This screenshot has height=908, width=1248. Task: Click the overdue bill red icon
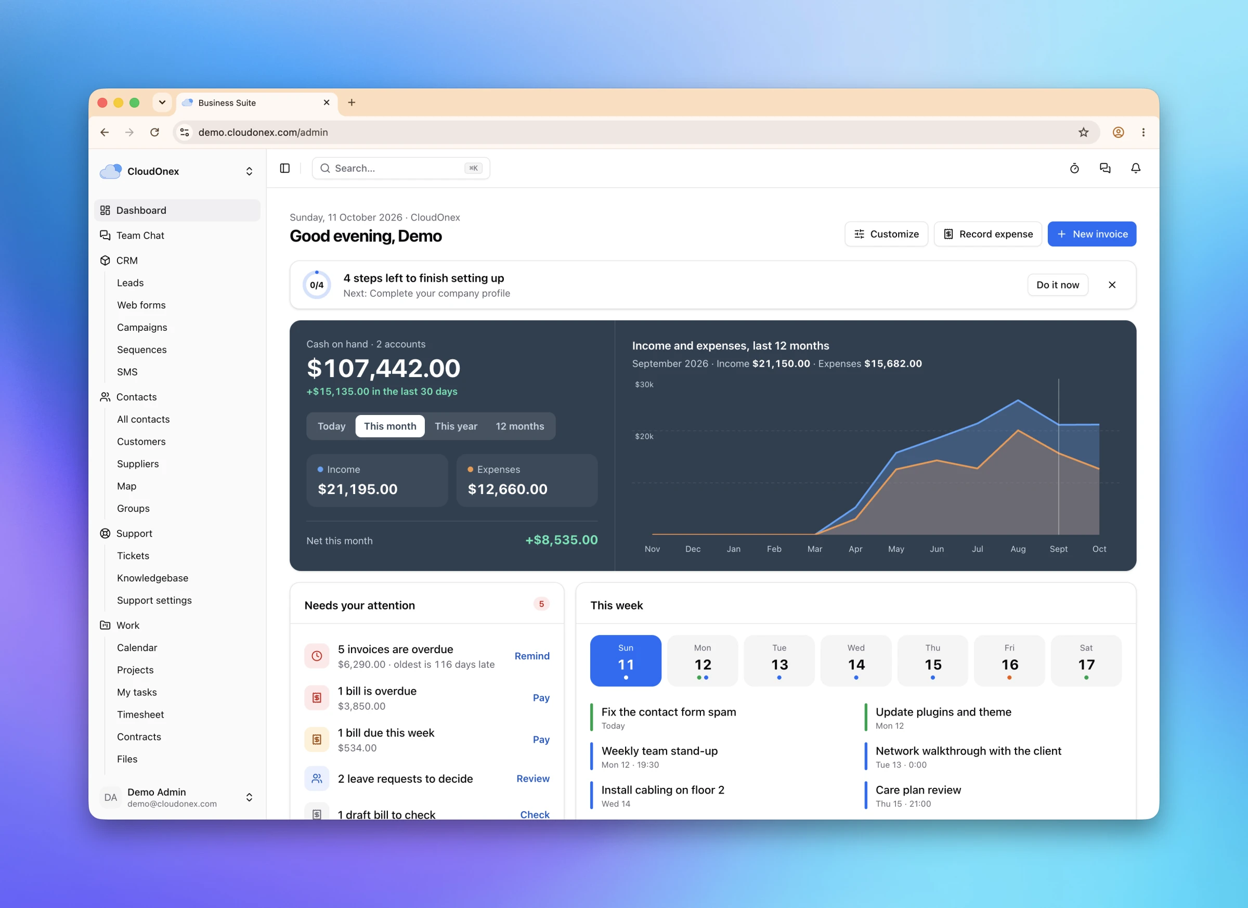point(317,698)
